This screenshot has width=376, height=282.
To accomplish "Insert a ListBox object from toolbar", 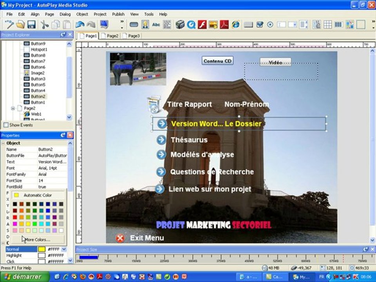I will [x=304, y=24].
